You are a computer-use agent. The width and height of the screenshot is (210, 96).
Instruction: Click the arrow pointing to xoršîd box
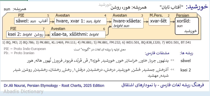[172, 22]
